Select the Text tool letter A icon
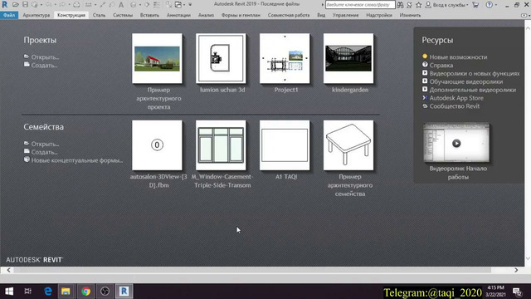 (121, 4)
